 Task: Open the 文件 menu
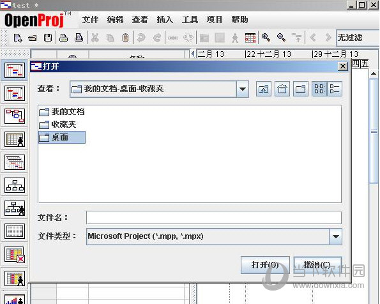point(90,19)
